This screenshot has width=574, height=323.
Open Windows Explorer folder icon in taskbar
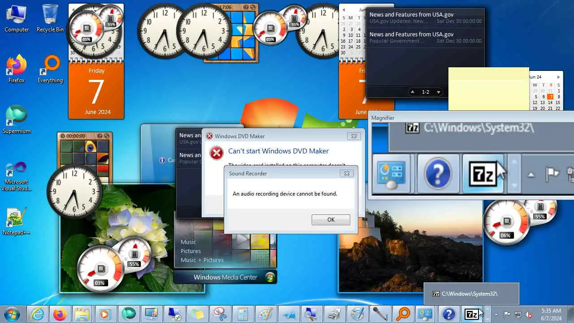tap(83, 314)
